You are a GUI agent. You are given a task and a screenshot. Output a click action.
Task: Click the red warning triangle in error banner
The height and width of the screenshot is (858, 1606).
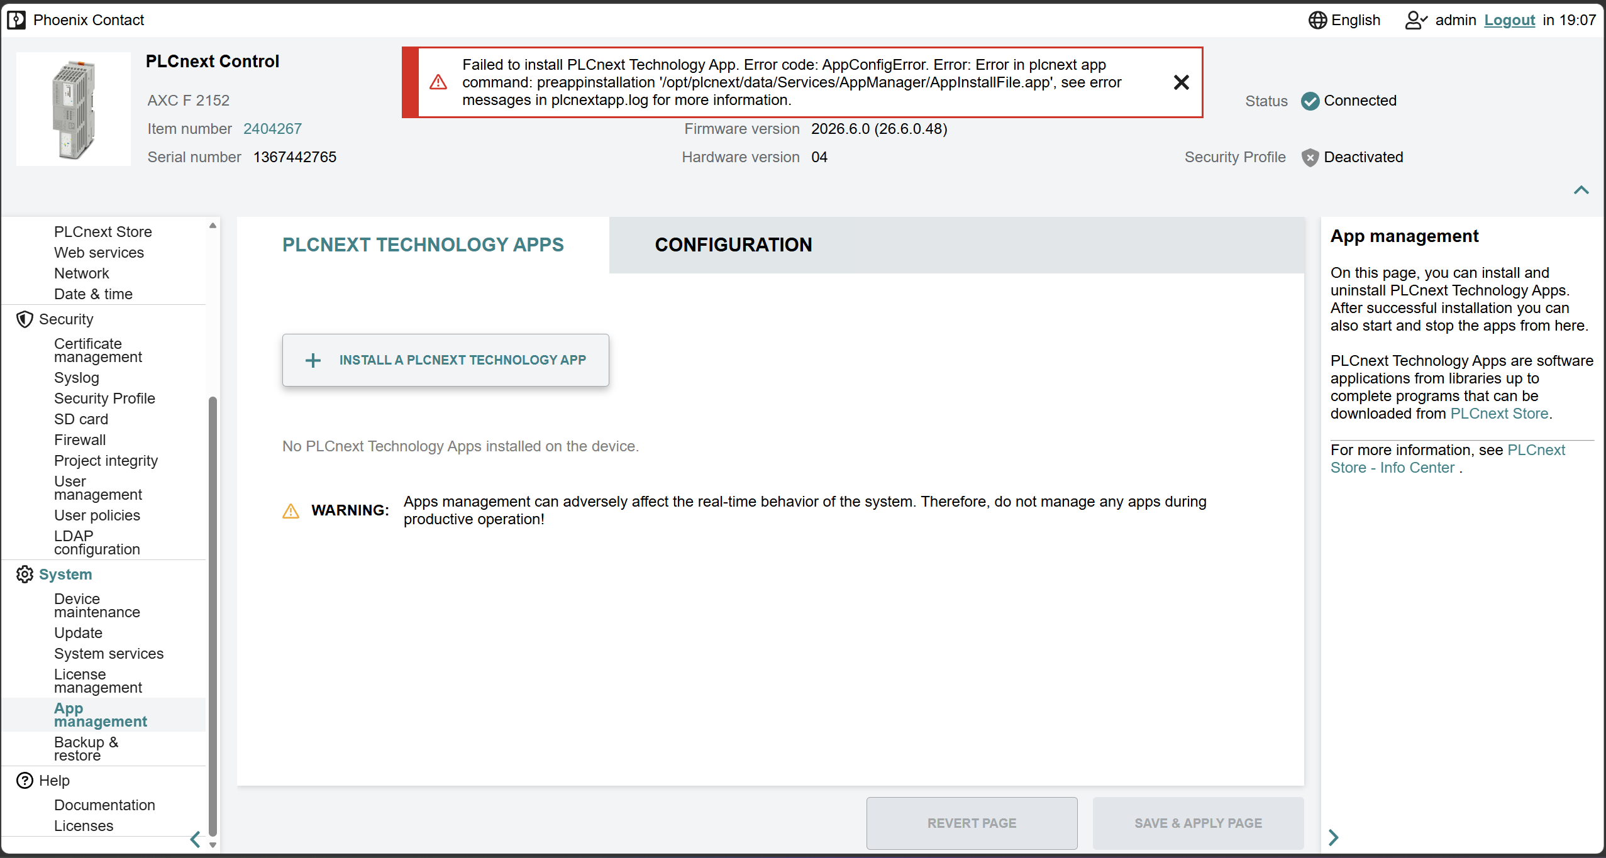point(438,82)
